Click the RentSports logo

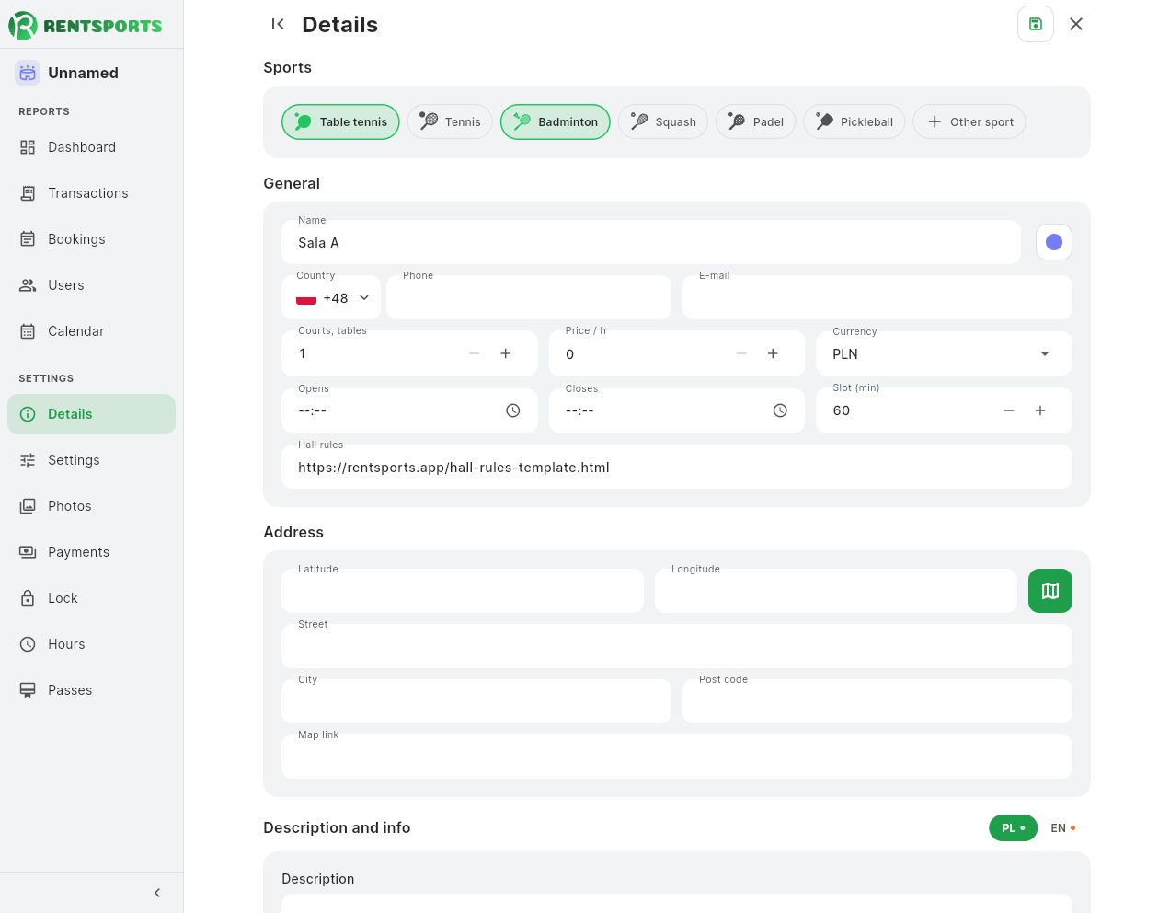(x=86, y=25)
